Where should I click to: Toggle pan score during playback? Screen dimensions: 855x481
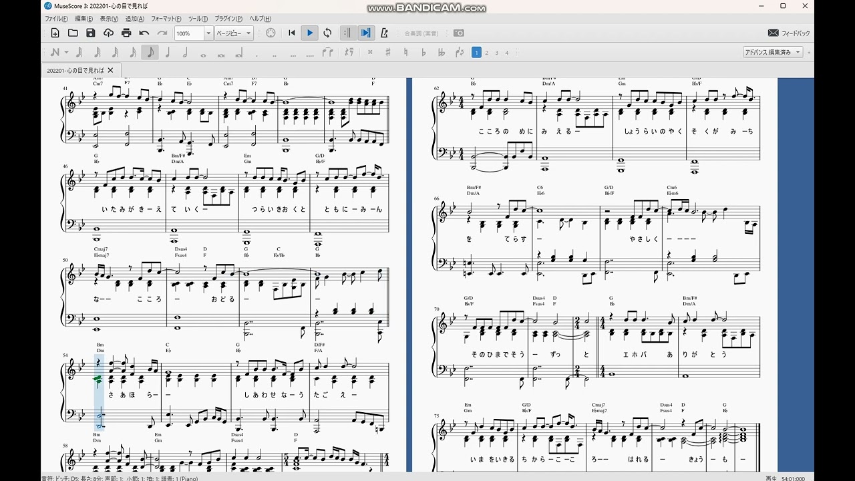(366, 33)
